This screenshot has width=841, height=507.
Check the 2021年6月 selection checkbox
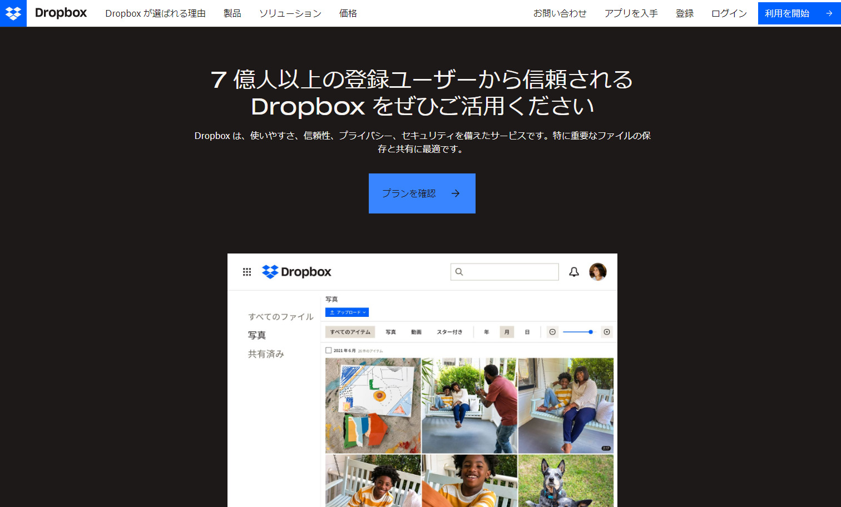pyautogui.click(x=328, y=350)
